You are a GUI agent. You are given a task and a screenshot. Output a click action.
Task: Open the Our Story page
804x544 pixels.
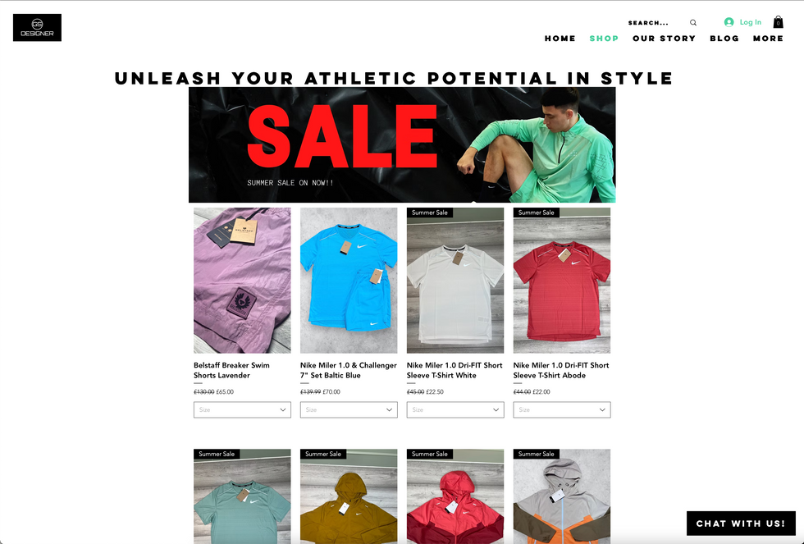(x=664, y=39)
